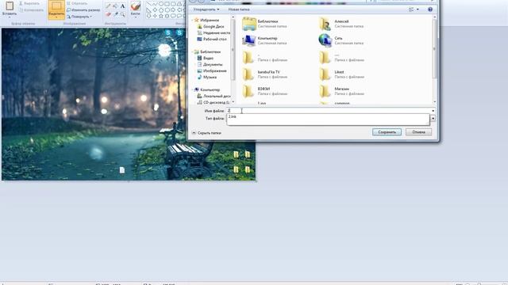The width and height of the screenshot is (508, 285).
Task: Open the Имя файла history dropdown arrow
Action: tap(433, 111)
